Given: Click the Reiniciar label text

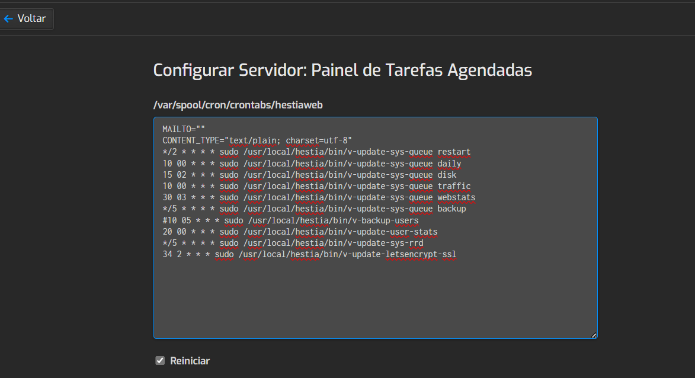Looking at the screenshot, I should click(190, 361).
